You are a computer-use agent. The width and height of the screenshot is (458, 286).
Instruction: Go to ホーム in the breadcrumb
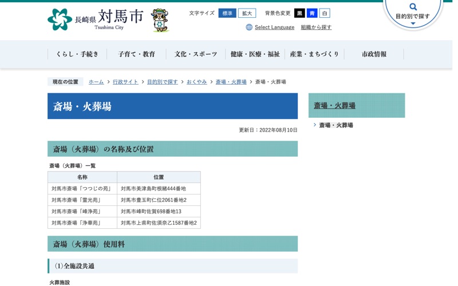point(96,82)
